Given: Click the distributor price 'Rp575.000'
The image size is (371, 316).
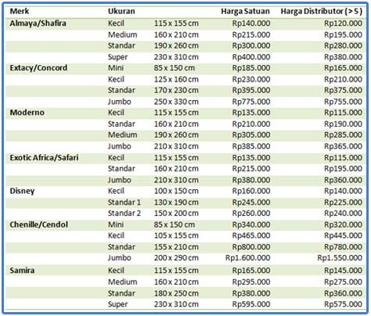Looking at the screenshot, I should tap(343, 304).
